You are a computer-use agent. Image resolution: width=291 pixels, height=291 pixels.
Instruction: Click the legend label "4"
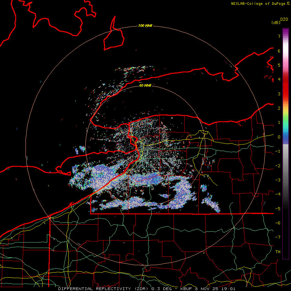pos(279,80)
